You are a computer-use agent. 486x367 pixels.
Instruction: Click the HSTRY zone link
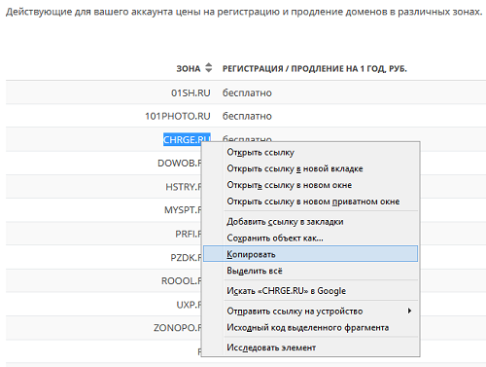tap(184, 187)
